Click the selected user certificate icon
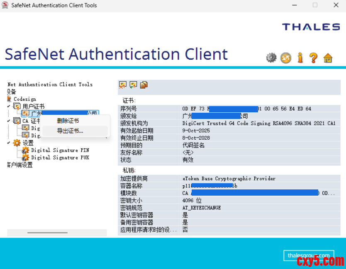 click(x=25, y=114)
